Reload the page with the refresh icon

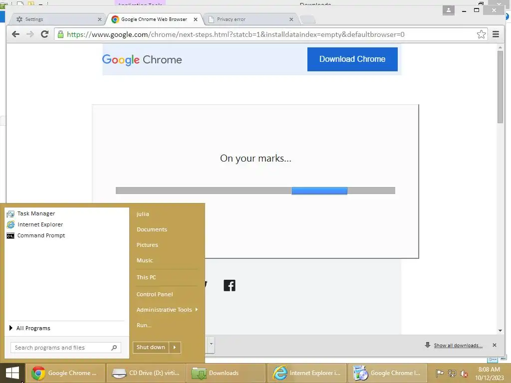pyautogui.click(x=44, y=34)
